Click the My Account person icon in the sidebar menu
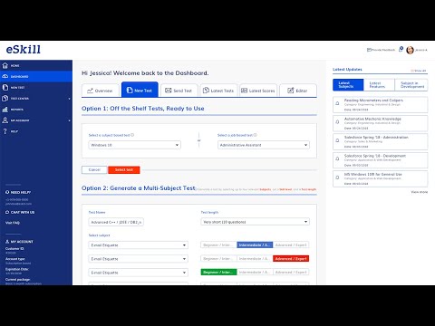Screen dimensions: 435x326 [x=5, y=120]
